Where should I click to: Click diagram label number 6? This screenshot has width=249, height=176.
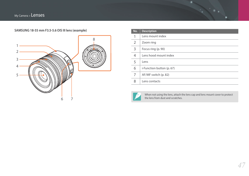point(62,99)
